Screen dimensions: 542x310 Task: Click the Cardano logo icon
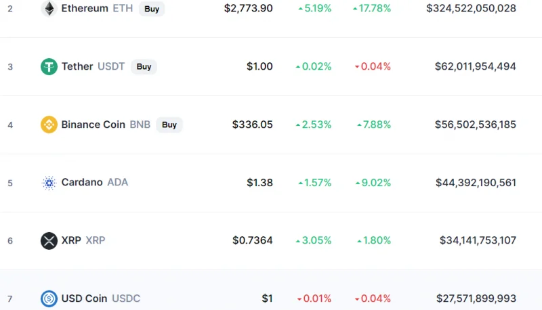tap(49, 183)
